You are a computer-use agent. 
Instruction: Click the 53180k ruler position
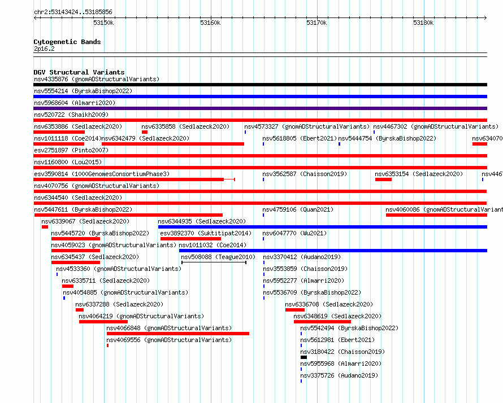(x=423, y=23)
